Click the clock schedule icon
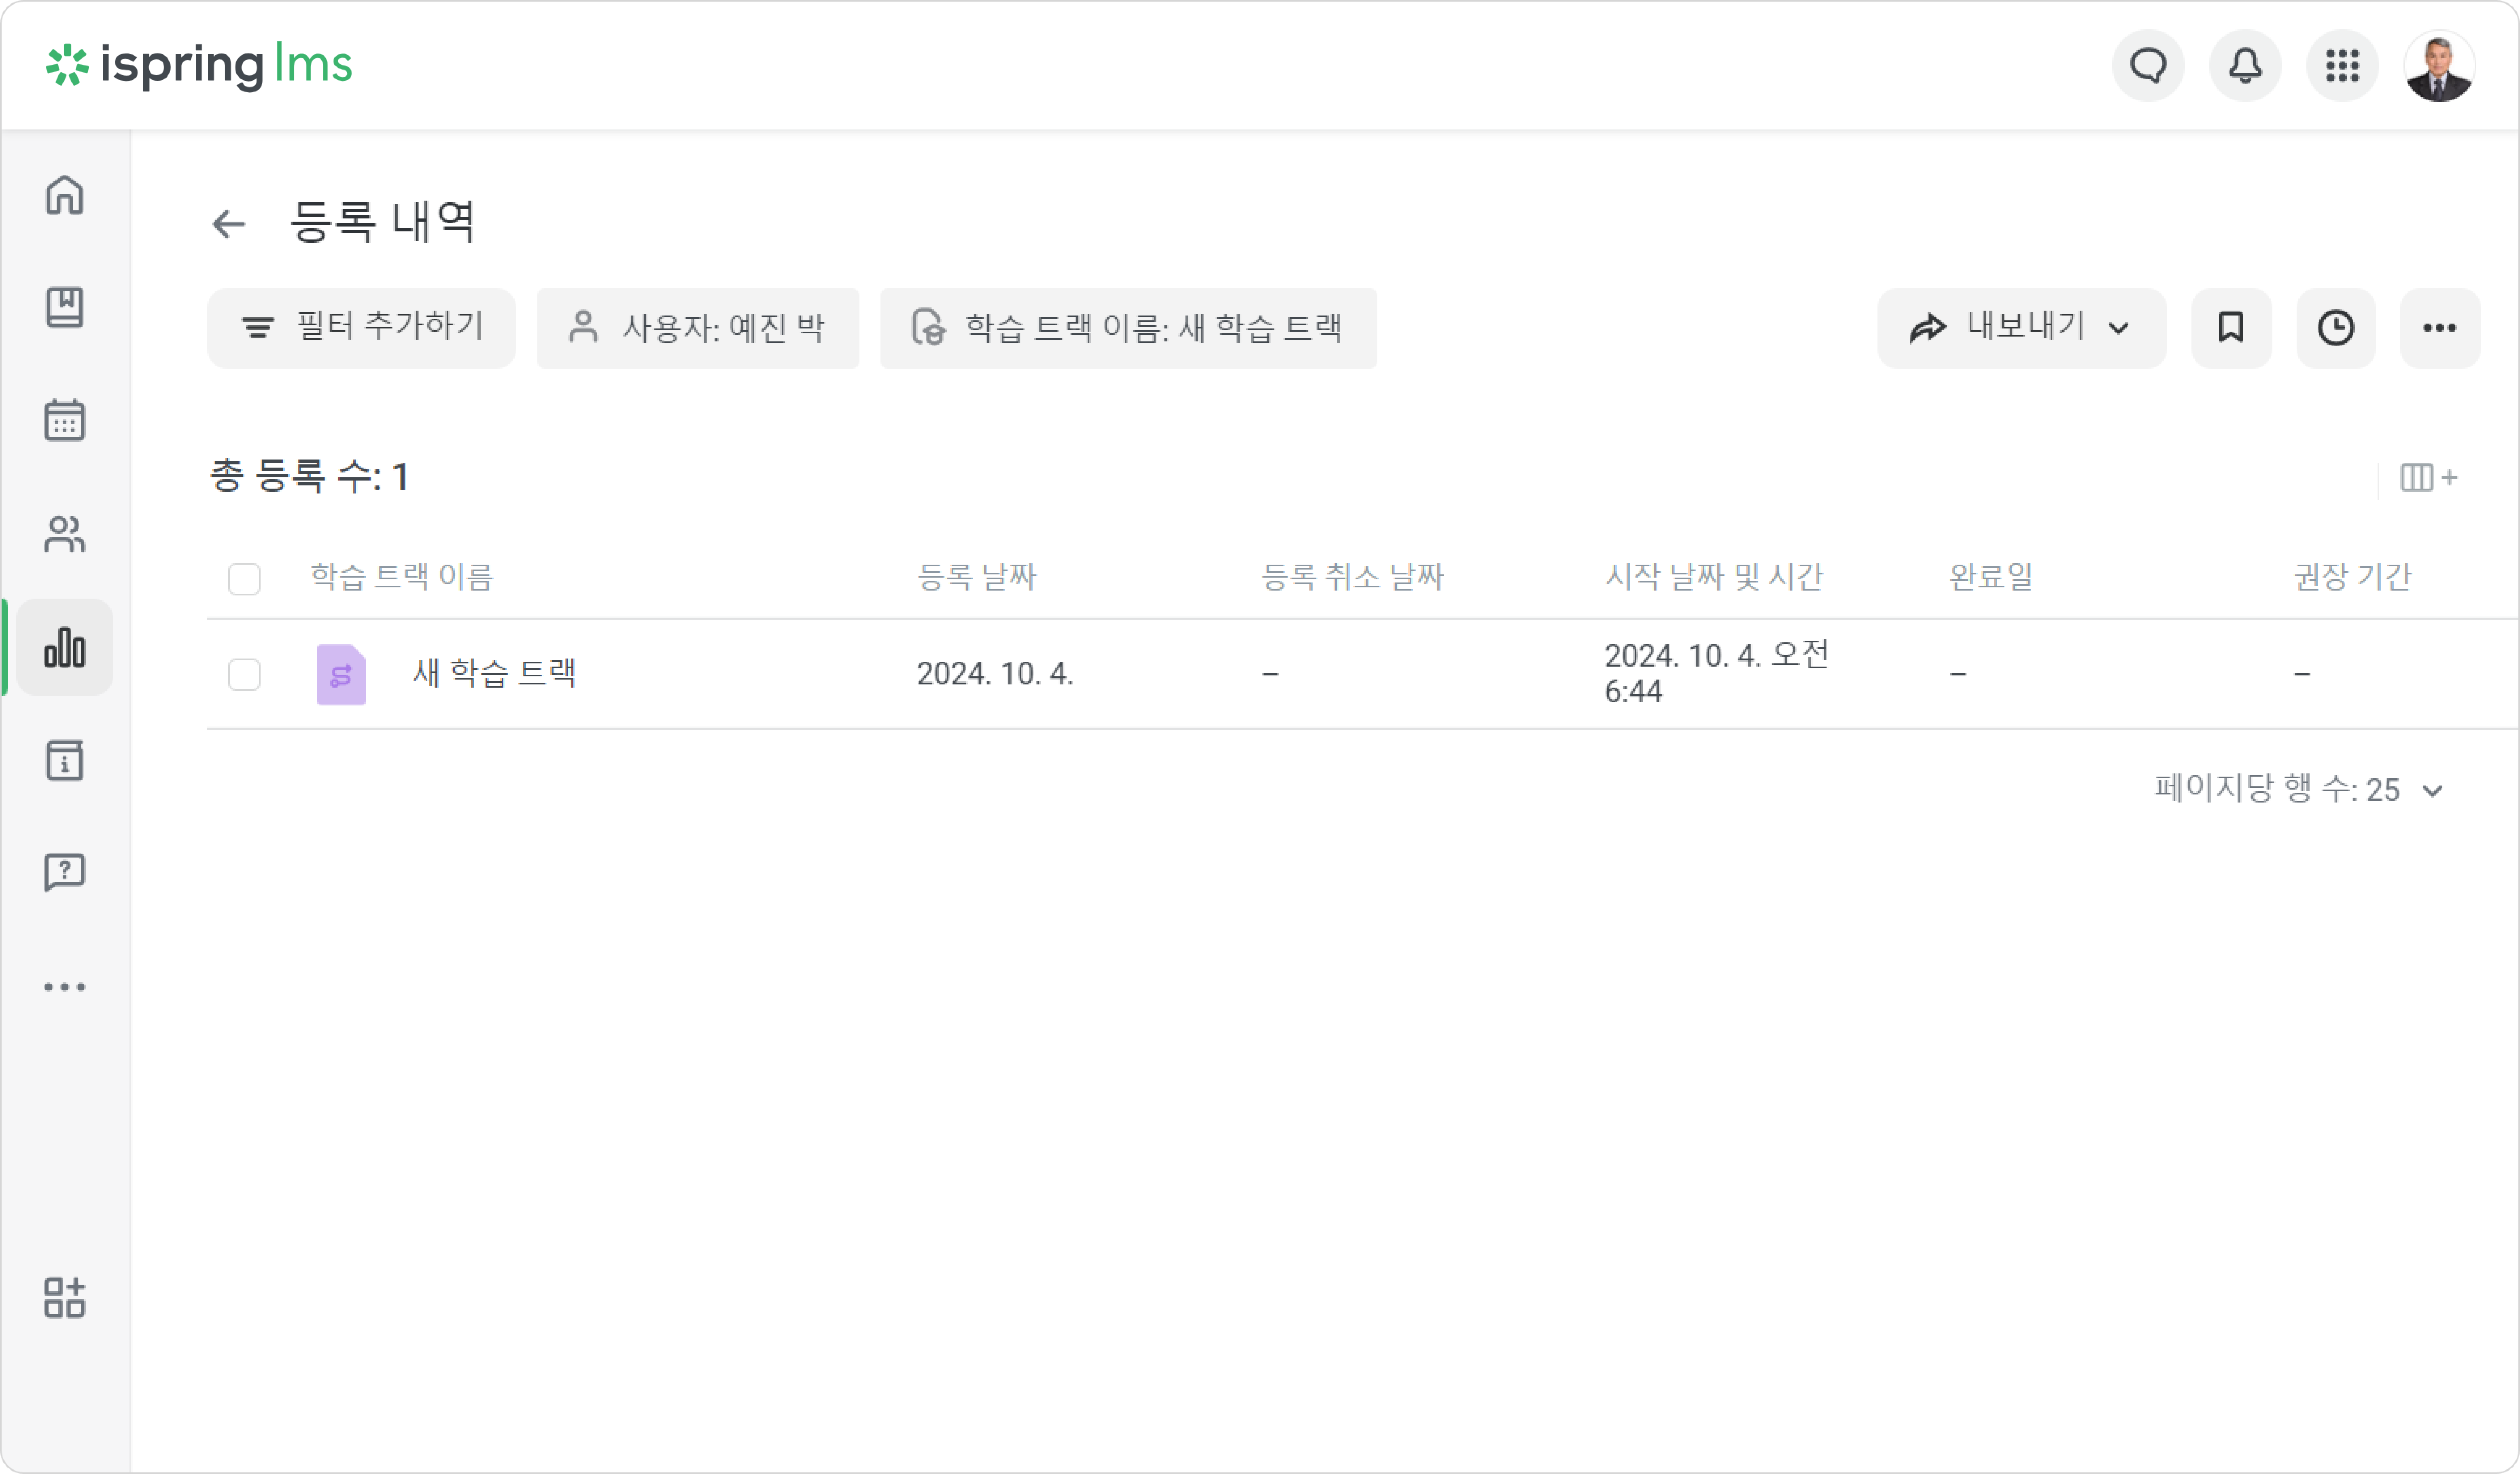This screenshot has width=2520, height=1474. click(x=2336, y=328)
